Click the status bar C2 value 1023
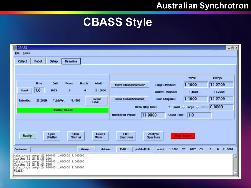The image size is (251, 188). [193, 149]
